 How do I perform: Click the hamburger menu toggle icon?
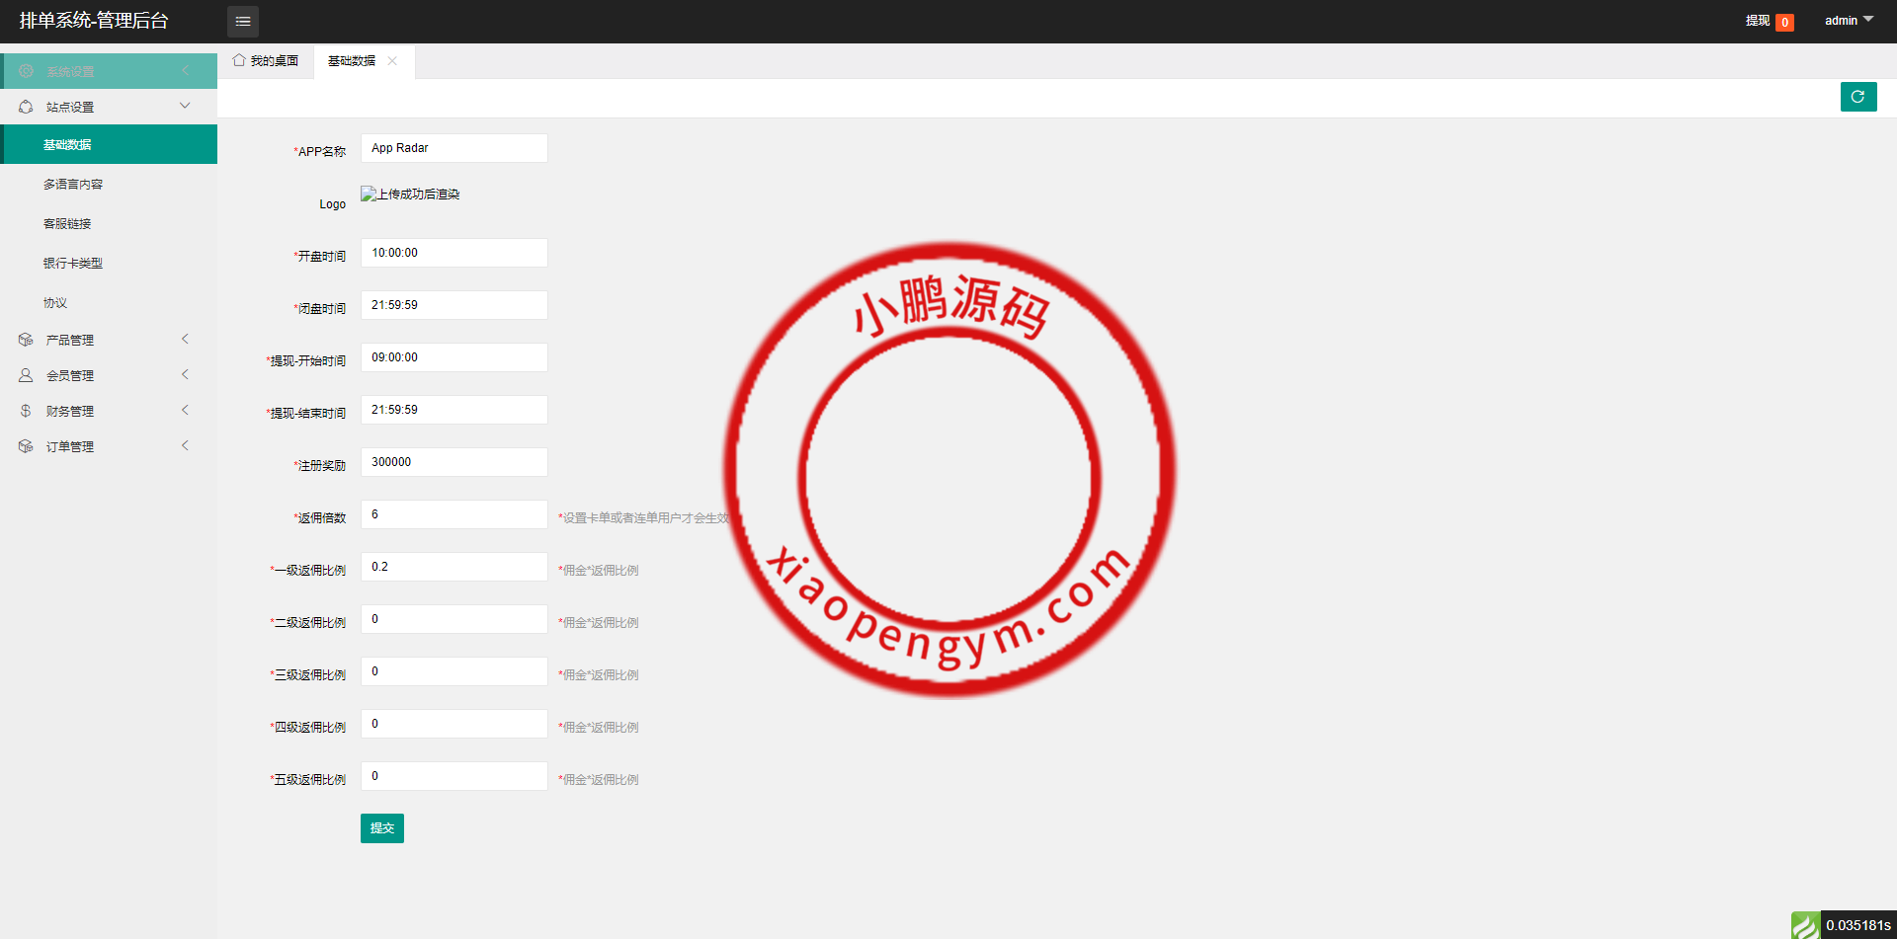[242, 21]
